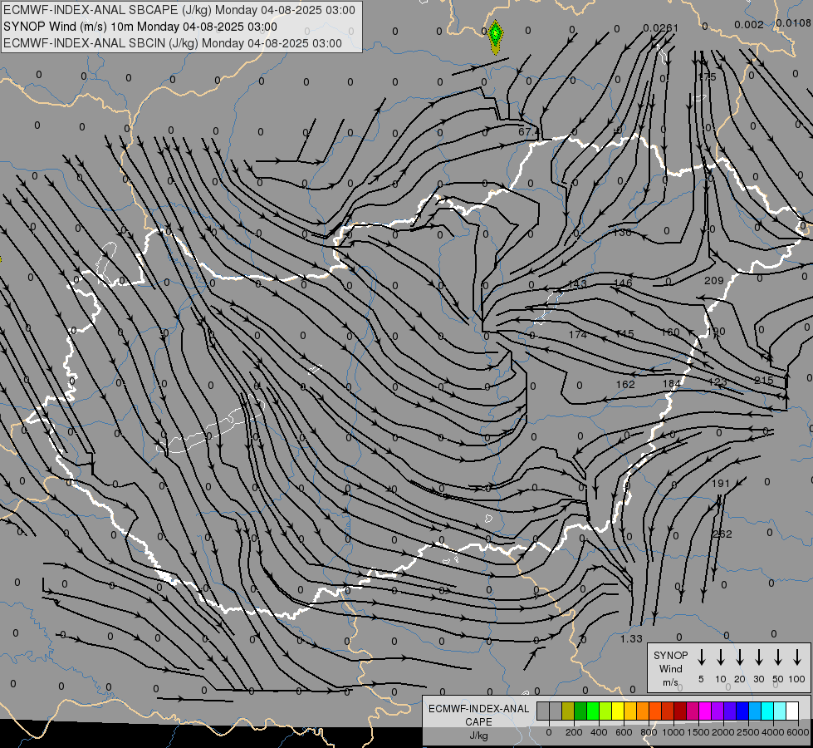Click the 174 CAPE value on the map
Image resolution: width=813 pixels, height=748 pixels.
pos(578,334)
